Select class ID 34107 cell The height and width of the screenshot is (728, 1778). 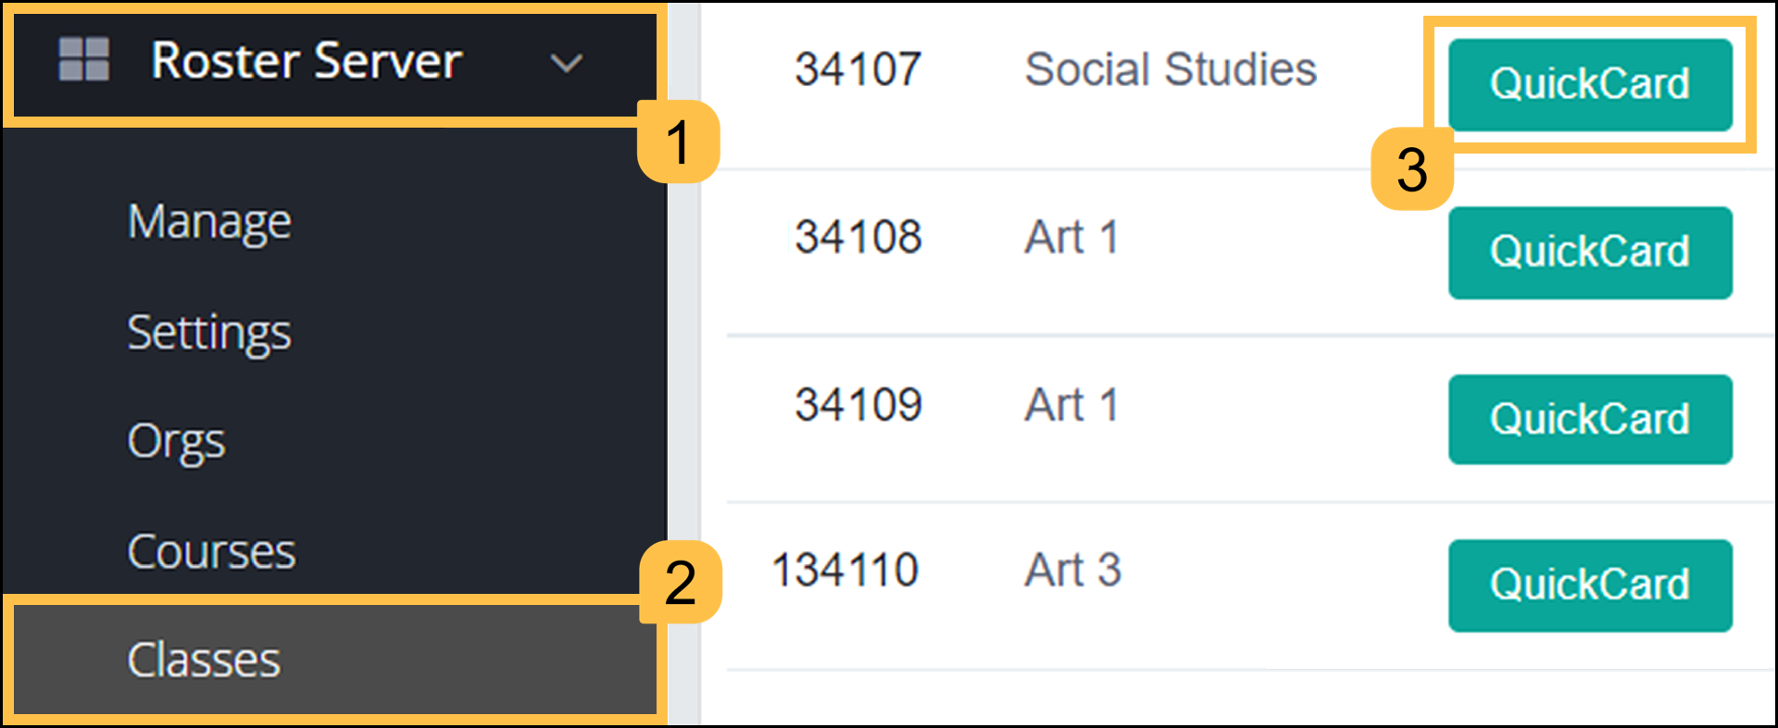858,69
